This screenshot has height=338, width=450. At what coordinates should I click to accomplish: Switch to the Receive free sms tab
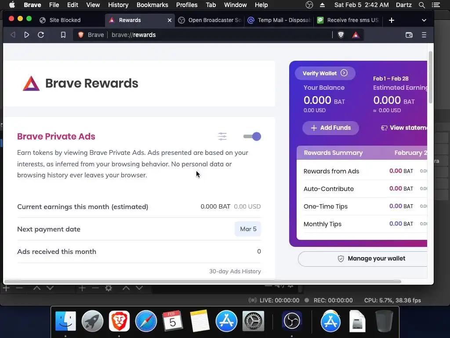coord(348,20)
